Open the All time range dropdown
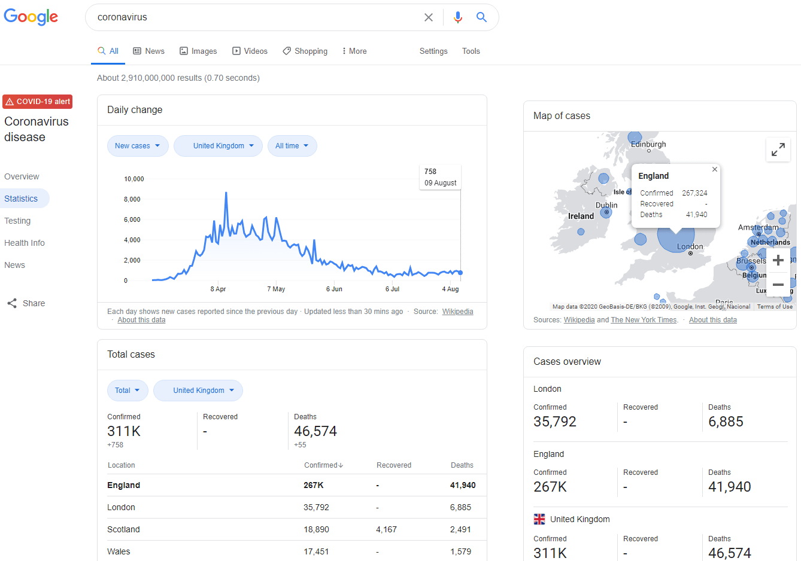The width and height of the screenshot is (801, 561). coord(292,146)
